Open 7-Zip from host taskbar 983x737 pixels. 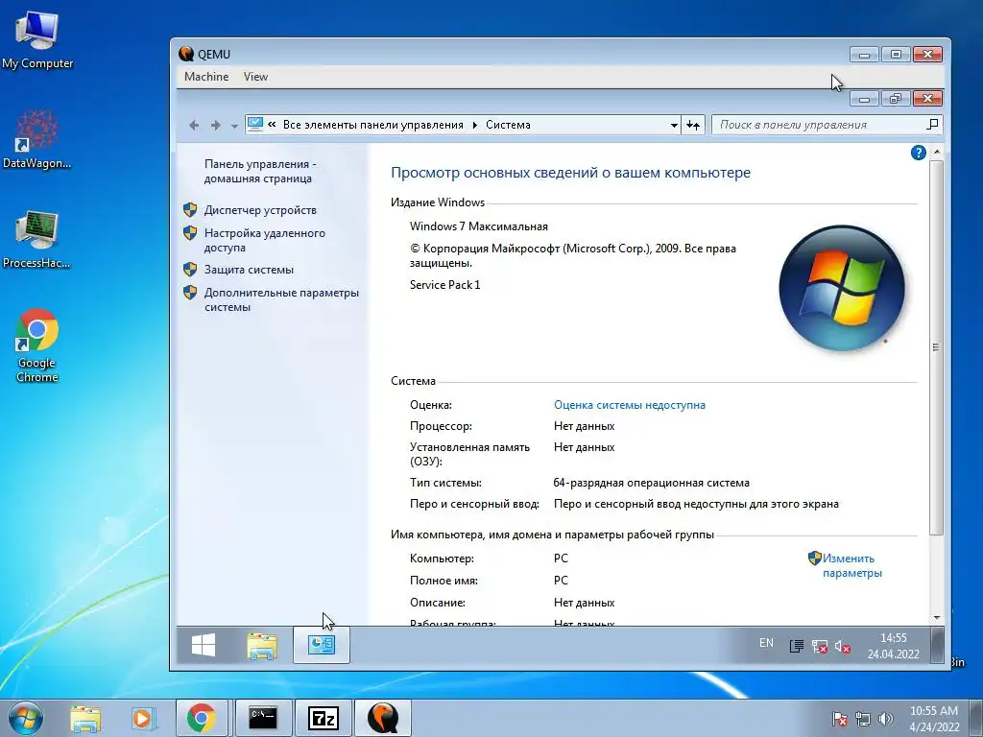pyautogui.click(x=324, y=718)
